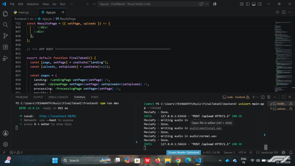Open Source Control view
The width and height of the screenshot is (295, 166).
coord(5,36)
